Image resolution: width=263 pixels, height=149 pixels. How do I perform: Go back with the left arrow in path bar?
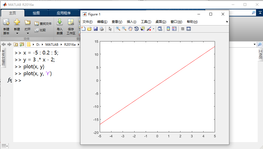(x=3, y=44)
